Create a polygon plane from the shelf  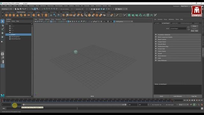click(x=25, y=15)
